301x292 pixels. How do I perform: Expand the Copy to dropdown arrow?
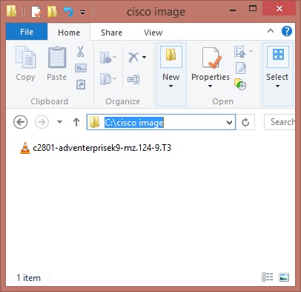(114, 79)
